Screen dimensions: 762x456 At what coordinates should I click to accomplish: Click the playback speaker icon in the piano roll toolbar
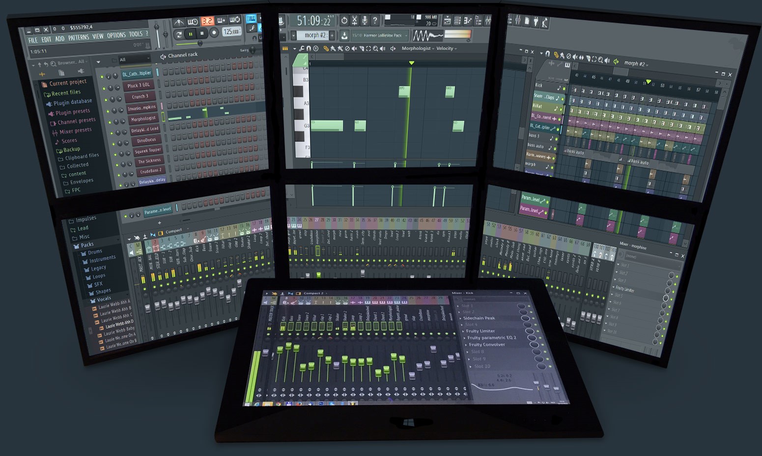pos(383,48)
